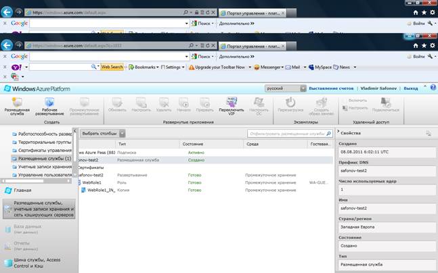Viewport: 438px width, 273px height.
Task: Open Tools gear in front browser window
Action: [x=433, y=45]
